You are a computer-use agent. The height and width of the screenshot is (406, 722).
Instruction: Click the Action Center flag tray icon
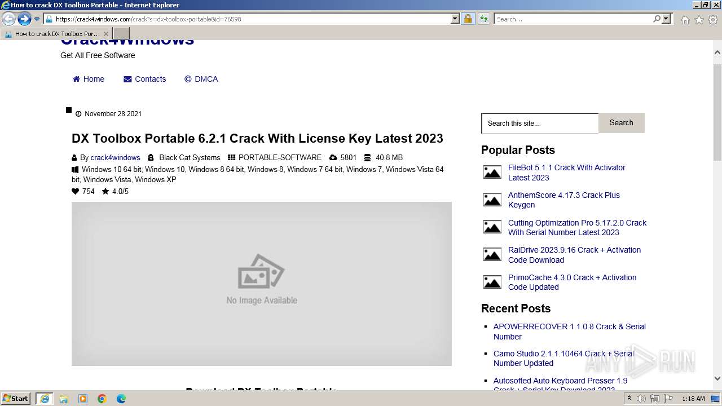click(x=668, y=399)
